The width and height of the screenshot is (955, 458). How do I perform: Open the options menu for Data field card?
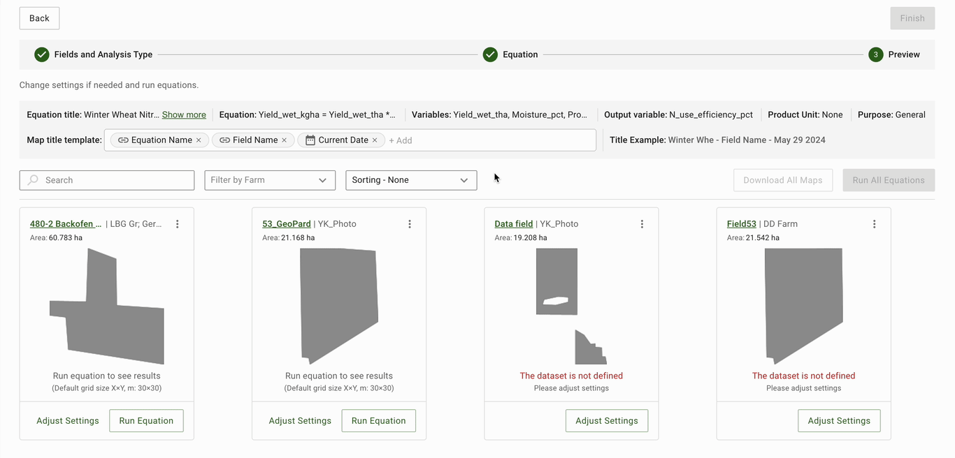coord(642,224)
